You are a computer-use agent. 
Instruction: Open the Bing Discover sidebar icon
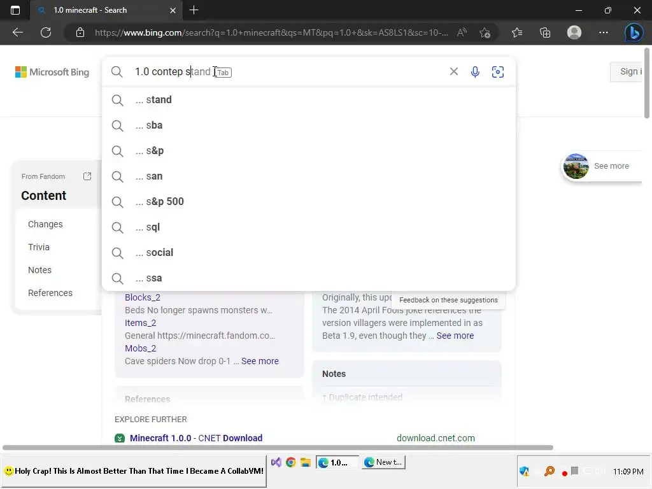(x=634, y=32)
